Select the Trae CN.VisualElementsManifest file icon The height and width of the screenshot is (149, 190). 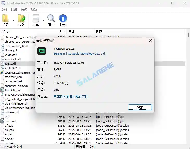(2, 95)
